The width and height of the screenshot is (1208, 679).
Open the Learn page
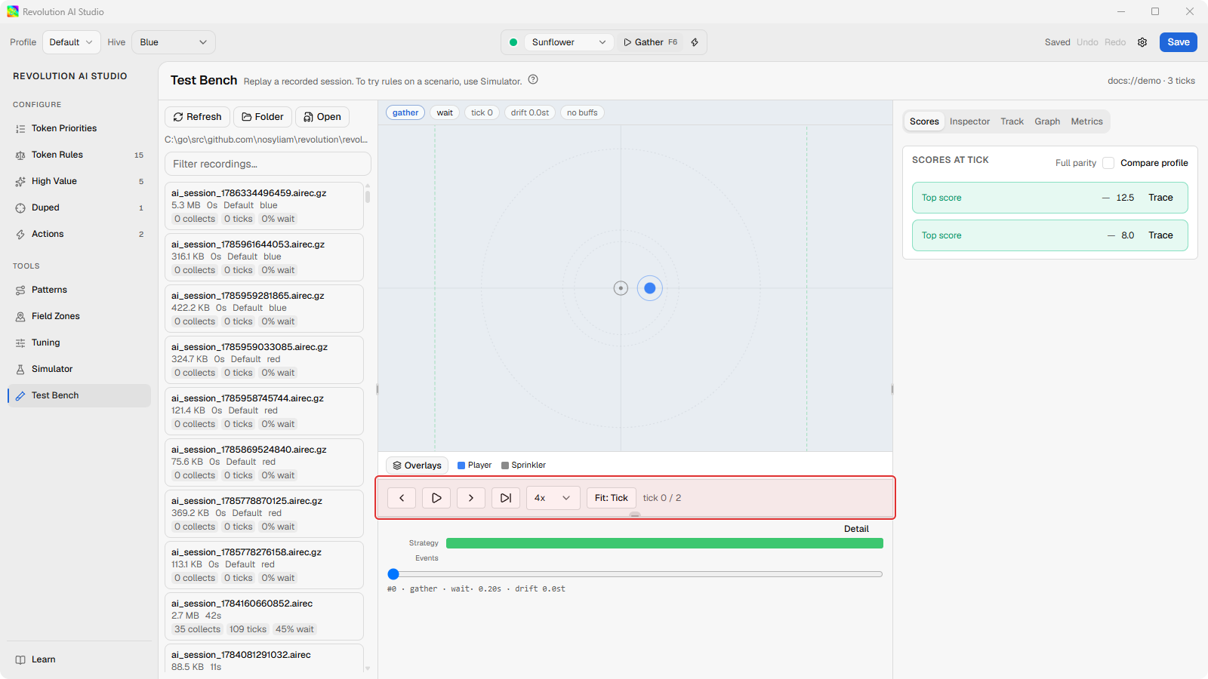point(79,659)
